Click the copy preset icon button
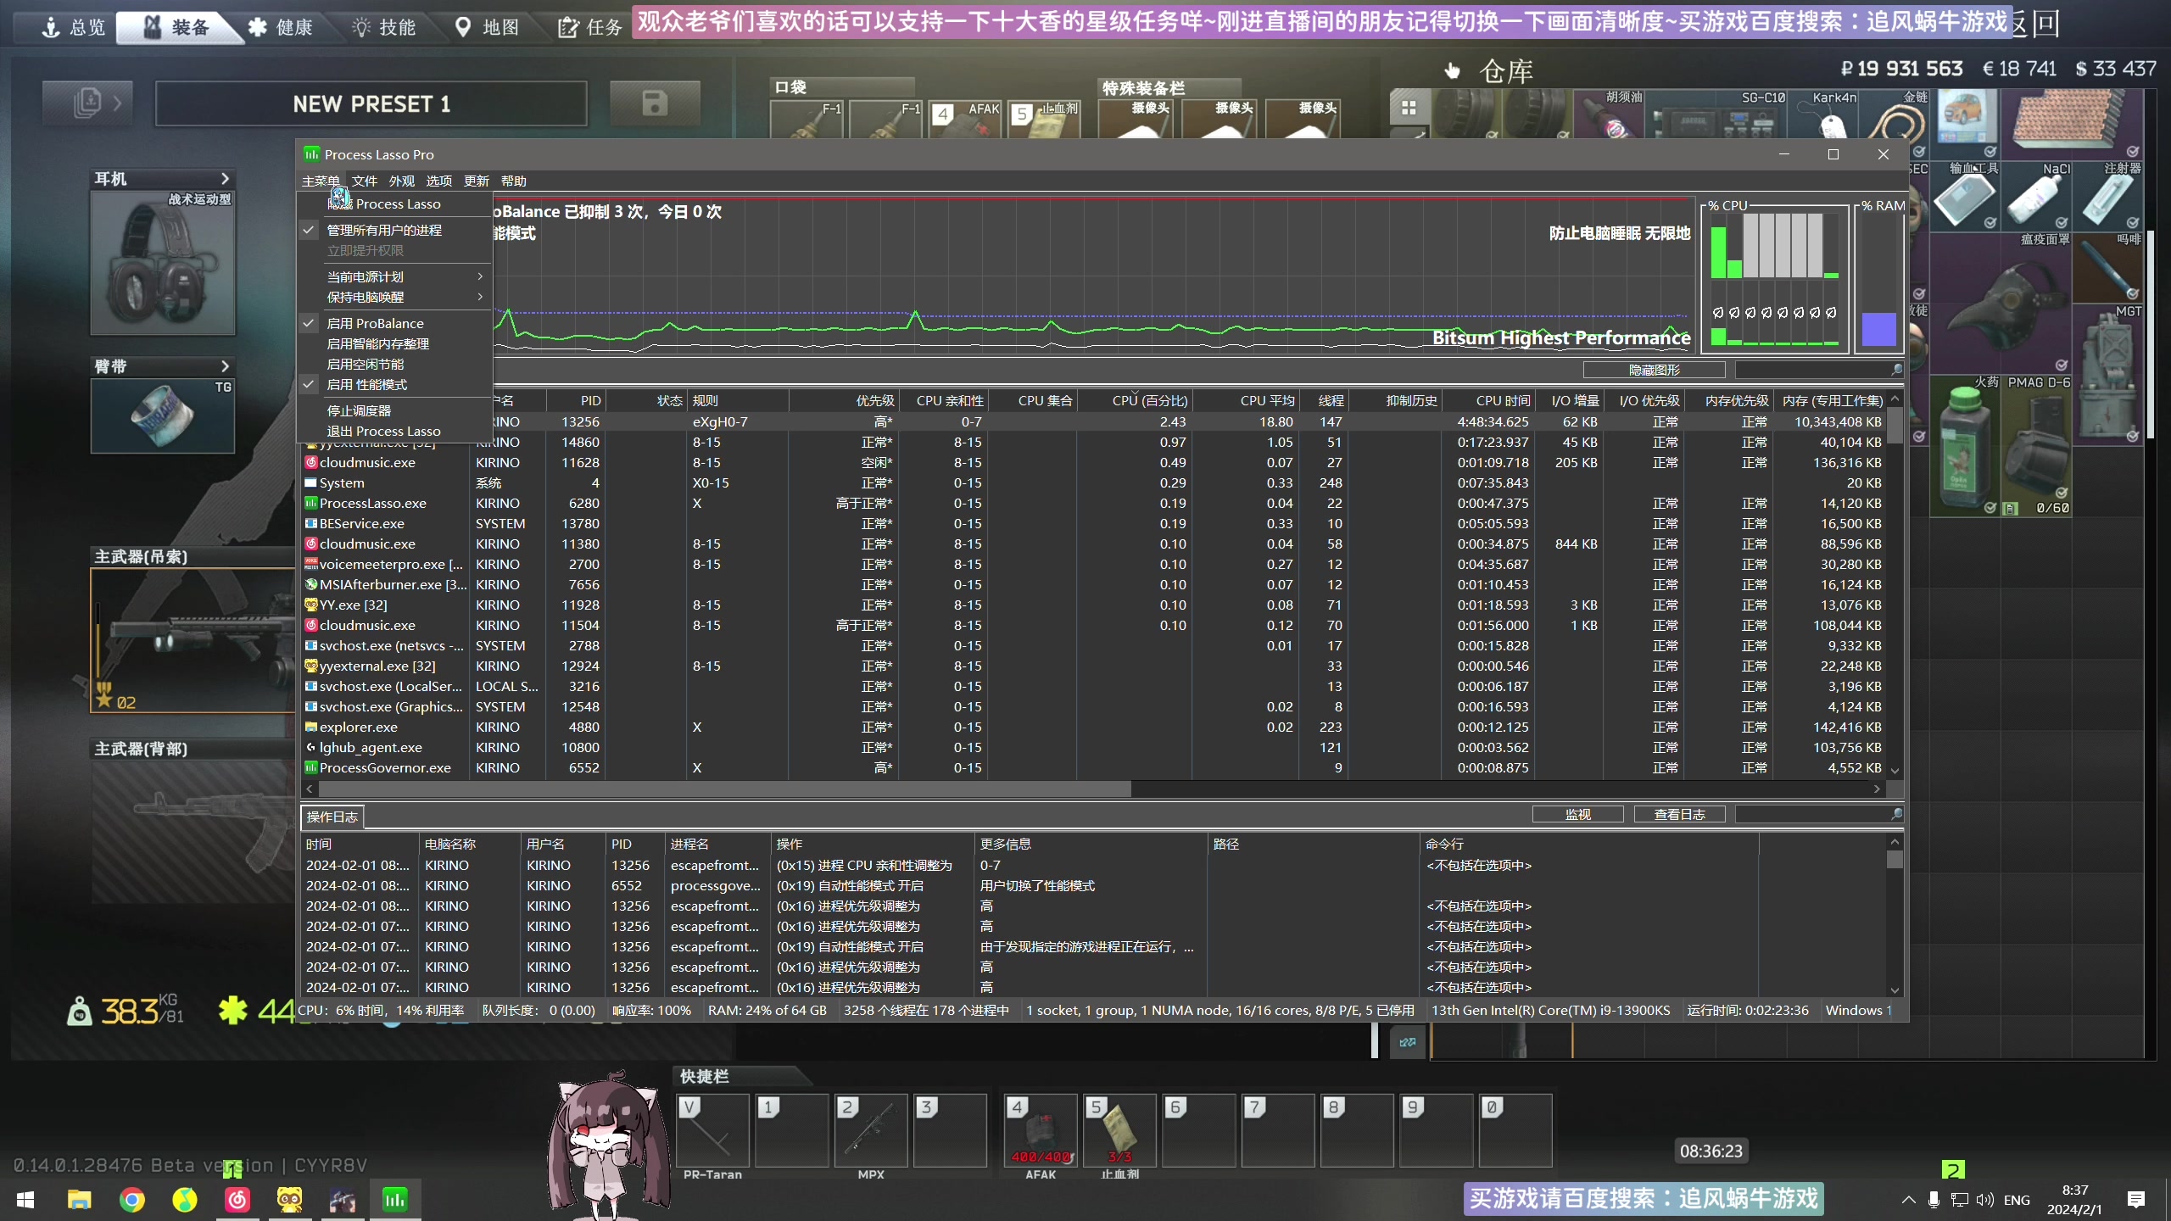The image size is (2171, 1221). [87, 103]
